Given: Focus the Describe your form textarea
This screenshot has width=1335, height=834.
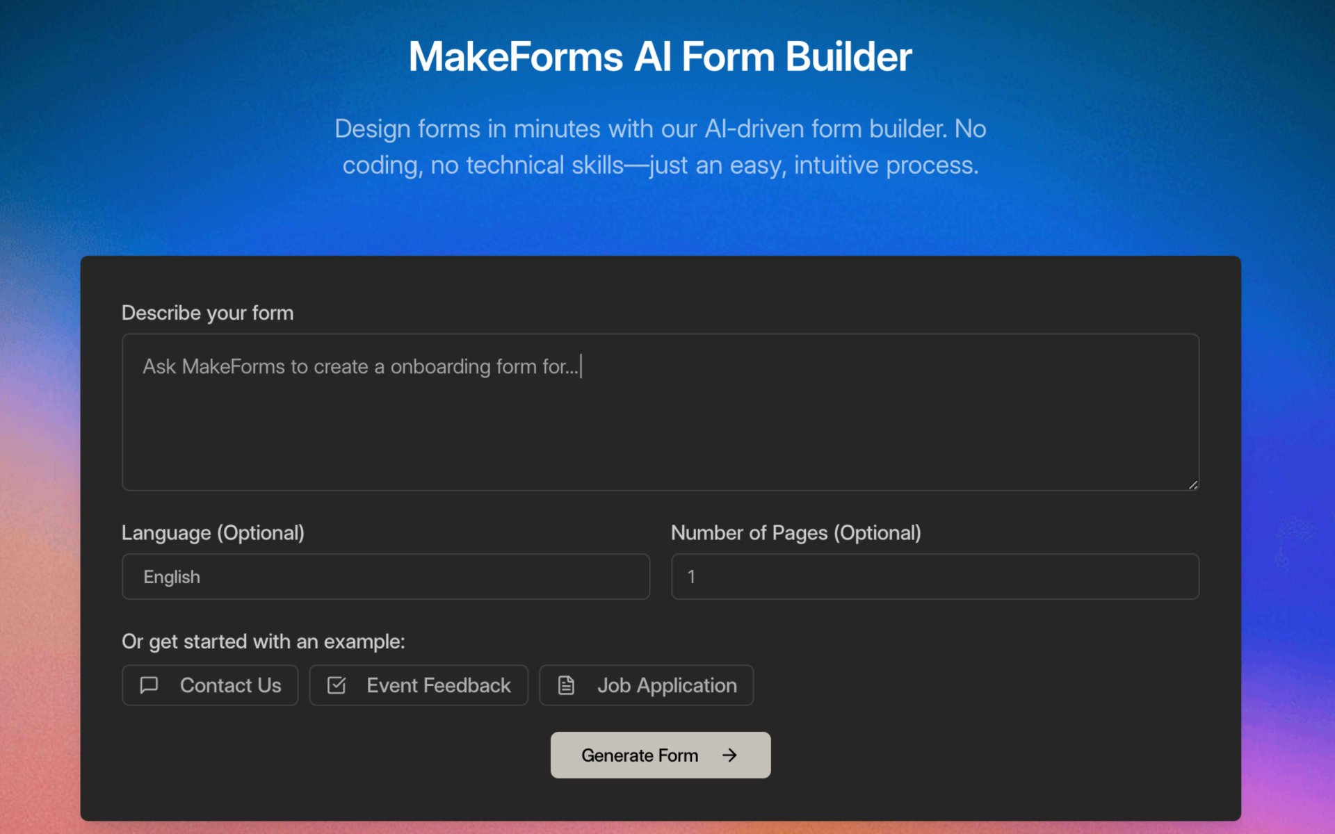Looking at the screenshot, I should 661,431.
